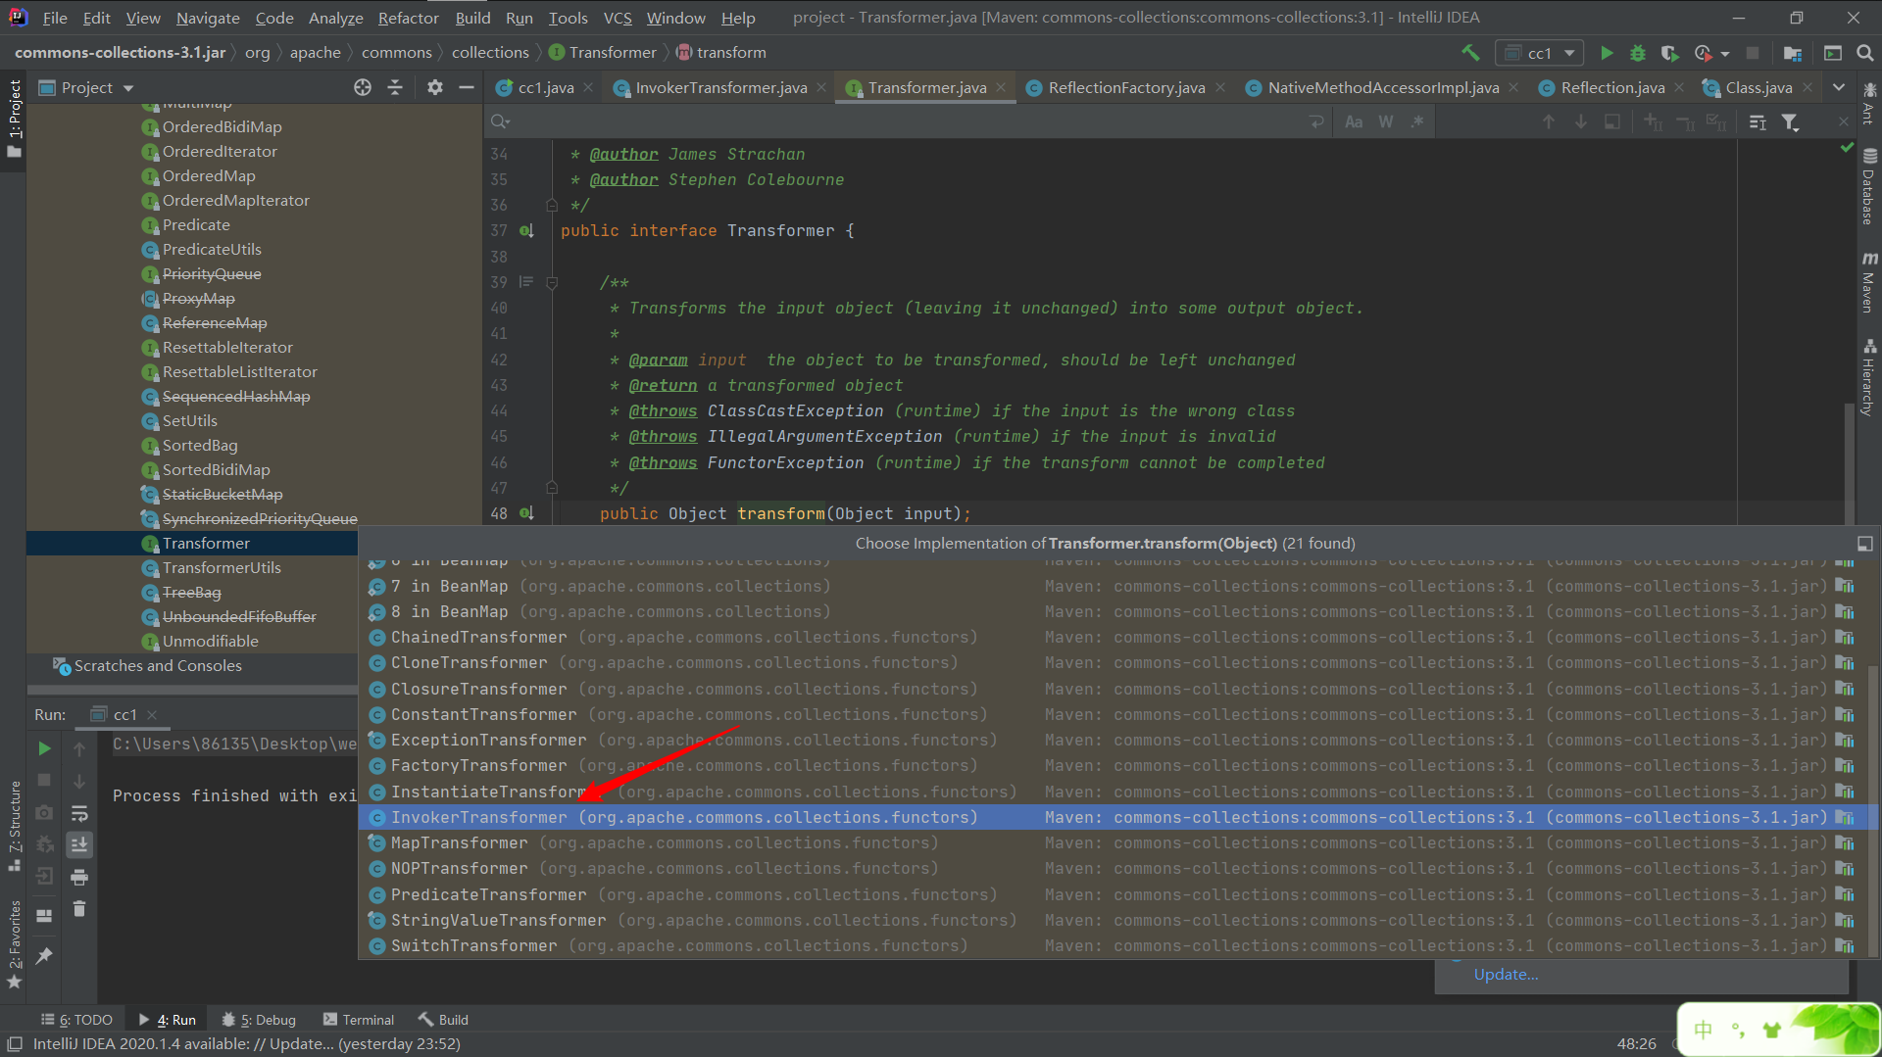Expand the profiler run dropdown arrow

[x=1725, y=54]
